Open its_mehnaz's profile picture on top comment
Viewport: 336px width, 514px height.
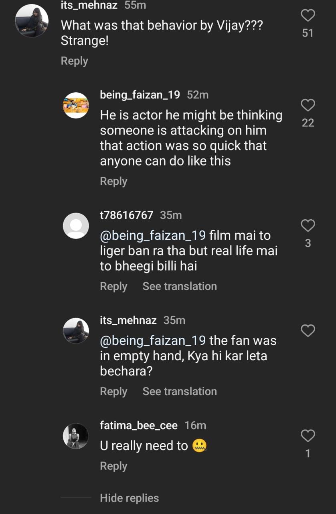32,21
